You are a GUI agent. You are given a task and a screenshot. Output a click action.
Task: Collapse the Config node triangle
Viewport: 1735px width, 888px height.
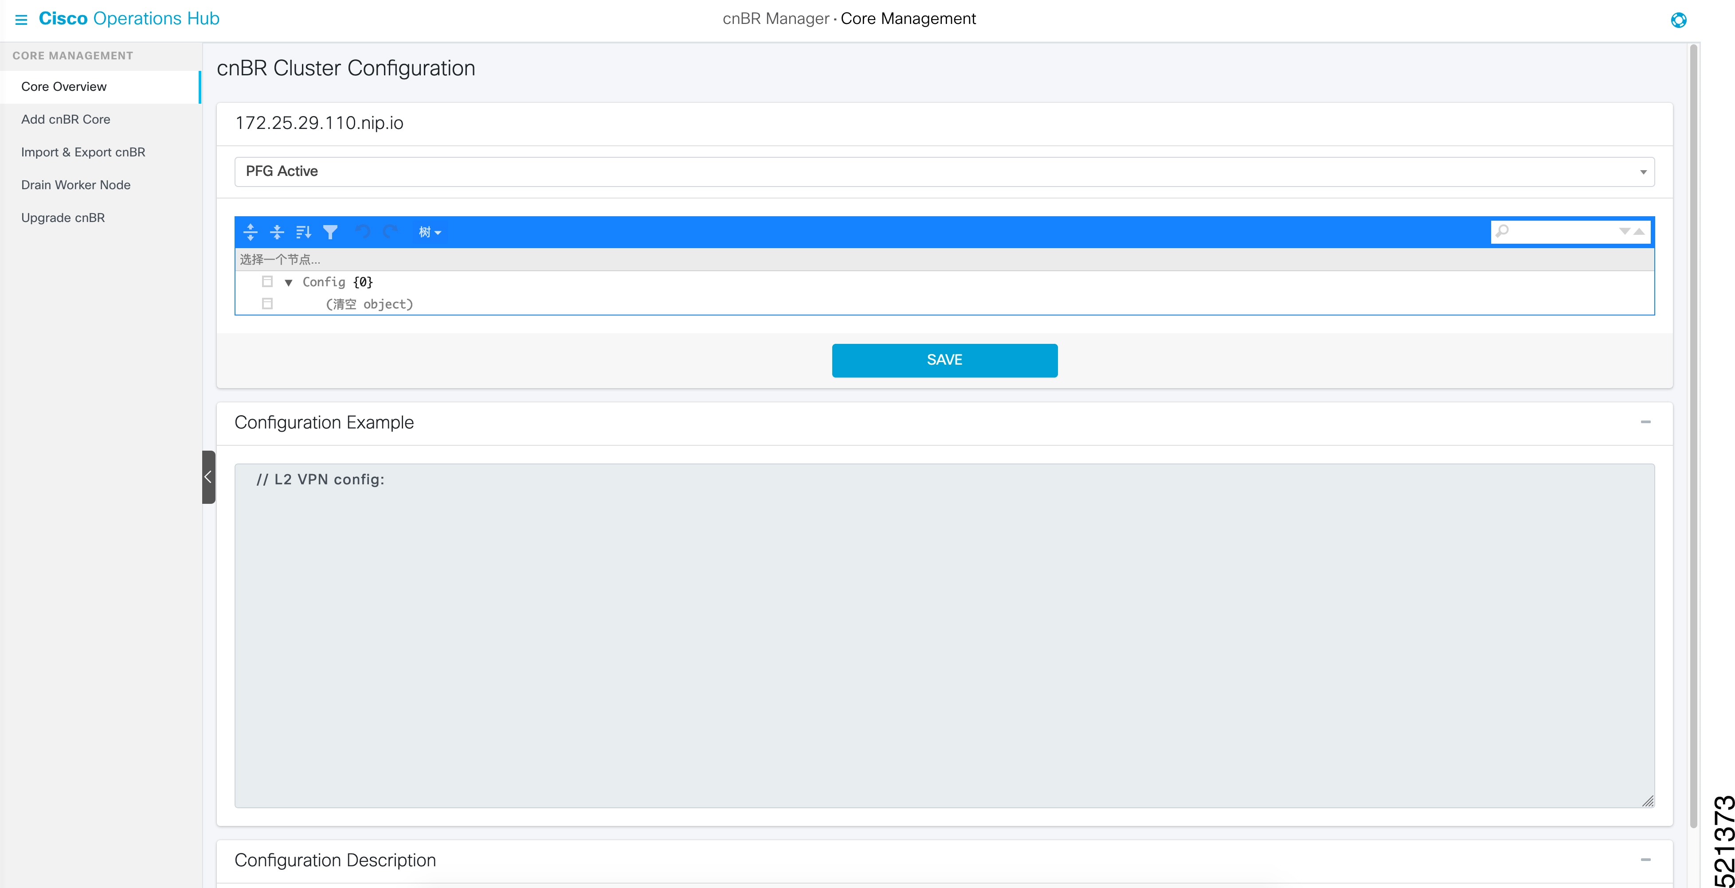(288, 283)
